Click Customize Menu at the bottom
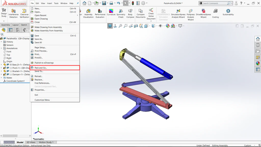Screen dimensions: 261x147 55,100
